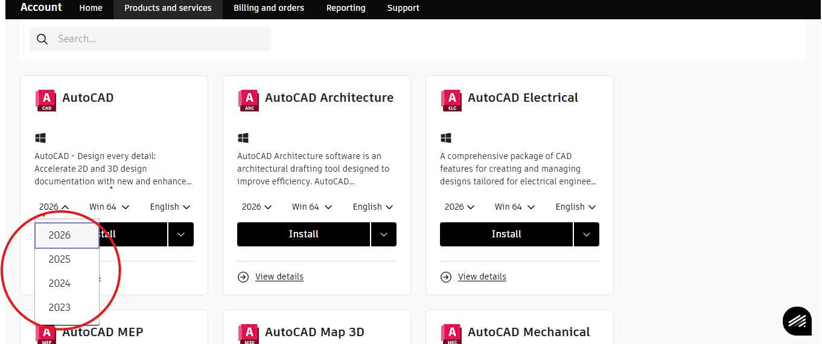Click the AutoCAD Architecture product icon

pos(248,100)
